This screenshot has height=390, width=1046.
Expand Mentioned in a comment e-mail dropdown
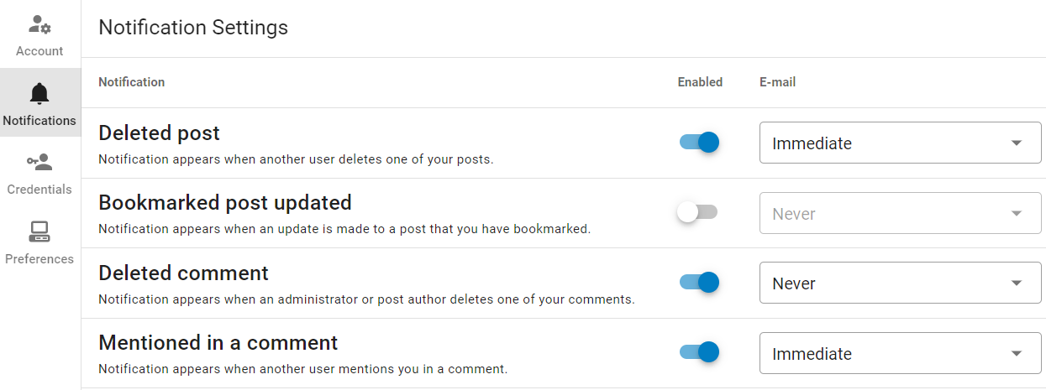[x=900, y=354]
